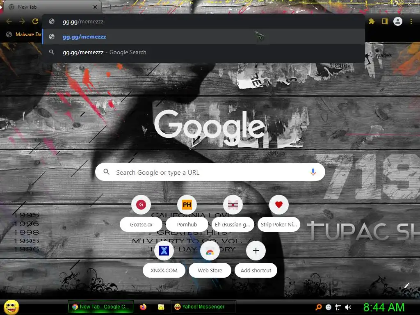Screen dimensions: 420x315
Task: Open a new tab with the plus button
Action: pos(111,7)
